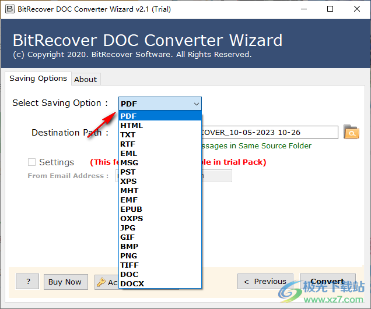The width and height of the screenshot is (371, 309).
Task: Open the Saving Options tab
Action: [38, 79]
